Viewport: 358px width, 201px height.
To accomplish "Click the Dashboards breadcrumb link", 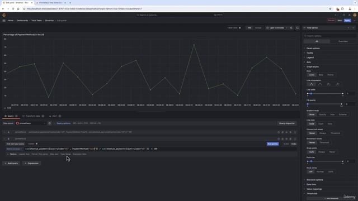I will [x=22, y=21].
